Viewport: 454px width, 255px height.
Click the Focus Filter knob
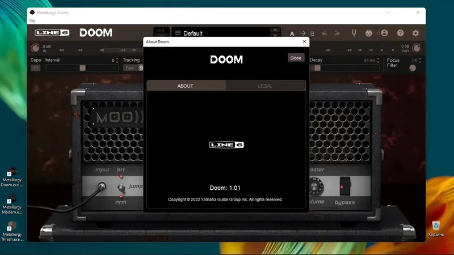(x=413, y=68)
